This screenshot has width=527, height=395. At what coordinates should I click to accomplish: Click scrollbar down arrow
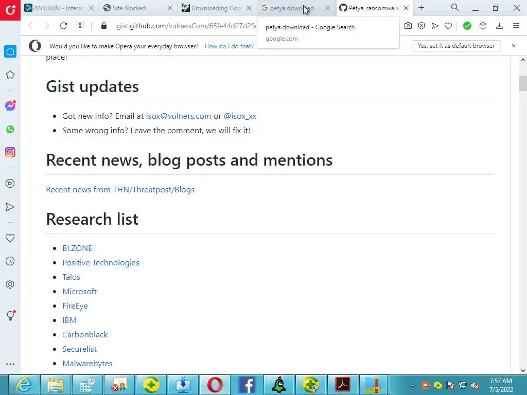[x=523, y=370]
